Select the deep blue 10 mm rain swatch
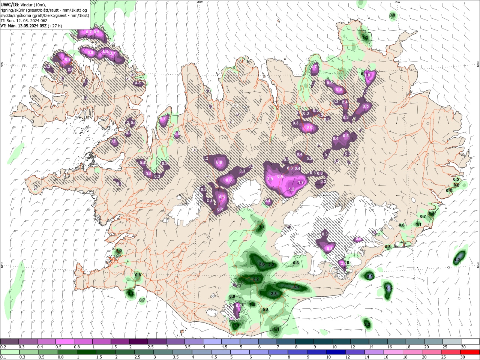This screenshot has height=360, width=480. tap(336, 352)
